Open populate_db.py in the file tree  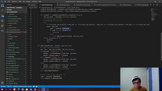click(x=16, y=83)
